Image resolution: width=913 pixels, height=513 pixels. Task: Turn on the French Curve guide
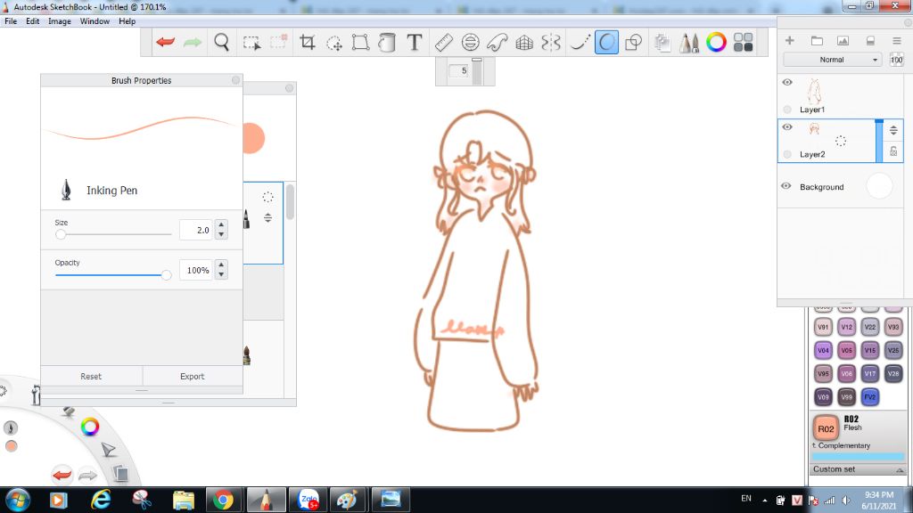(x=498, y=42)
